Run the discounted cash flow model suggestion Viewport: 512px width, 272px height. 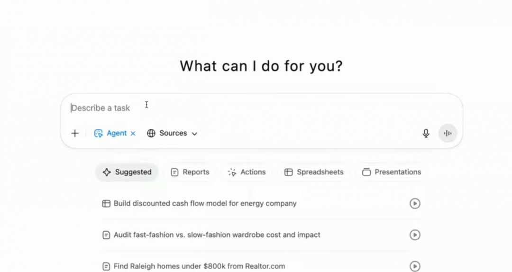tap(415, 203)
